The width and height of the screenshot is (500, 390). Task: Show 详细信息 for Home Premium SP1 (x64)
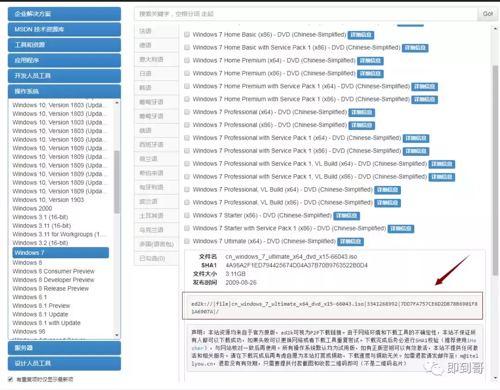pyautogui.click(x=425, y=87)
